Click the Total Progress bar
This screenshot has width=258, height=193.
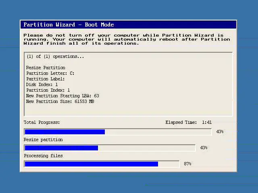(x=118, y=132)
